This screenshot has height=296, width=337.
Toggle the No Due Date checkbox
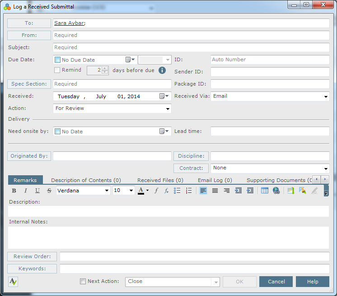[57, 59]
